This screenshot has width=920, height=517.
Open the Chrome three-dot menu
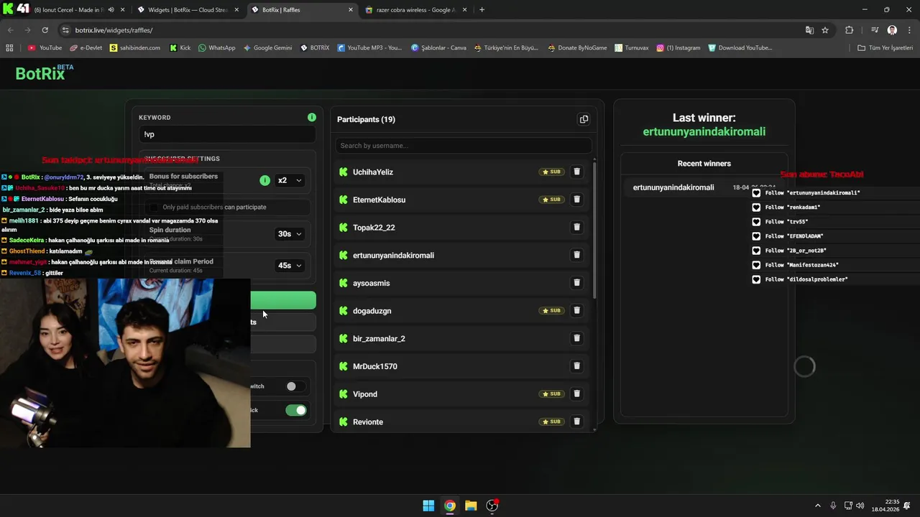click(x=908, y=30)
